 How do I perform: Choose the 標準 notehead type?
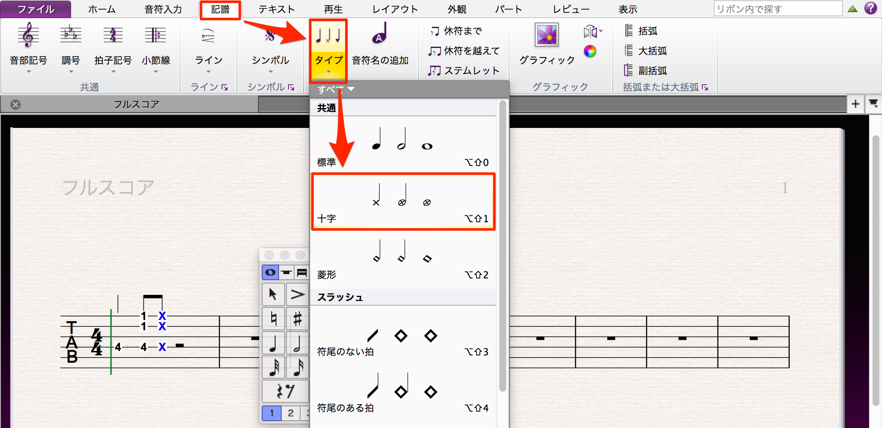pyautogui.click(x=403, y=145)
